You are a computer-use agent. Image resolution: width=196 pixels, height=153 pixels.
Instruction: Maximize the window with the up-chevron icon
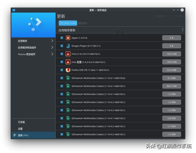[x=178, y=10]
